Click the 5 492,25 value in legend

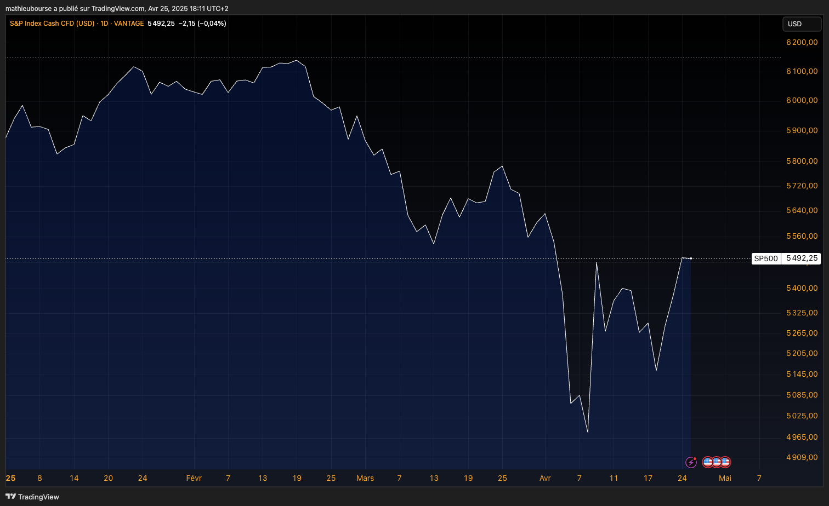point(161,24)
